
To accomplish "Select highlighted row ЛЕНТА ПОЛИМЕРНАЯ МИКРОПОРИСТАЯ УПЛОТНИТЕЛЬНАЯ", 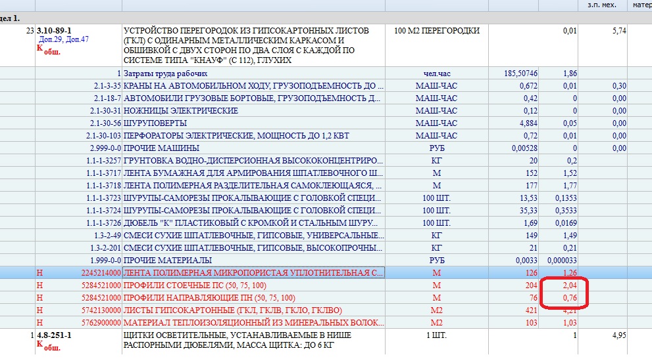I will (x=326, y=272).
